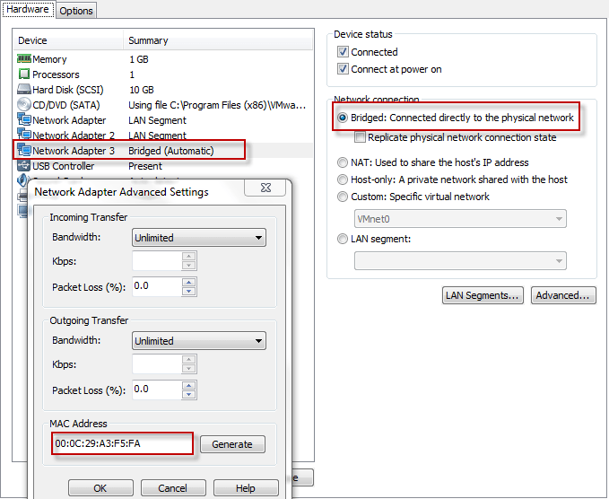This screenshot has height=499, width=609.
Task: Select the Network Adapter 2 icon
Action: 24,136
